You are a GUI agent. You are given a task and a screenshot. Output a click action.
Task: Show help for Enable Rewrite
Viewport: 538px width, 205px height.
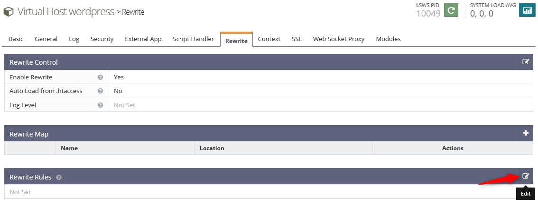click(100, 77)
